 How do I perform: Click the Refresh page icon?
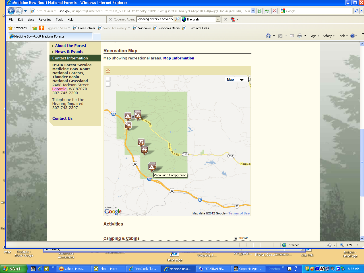tap(267, 11)
